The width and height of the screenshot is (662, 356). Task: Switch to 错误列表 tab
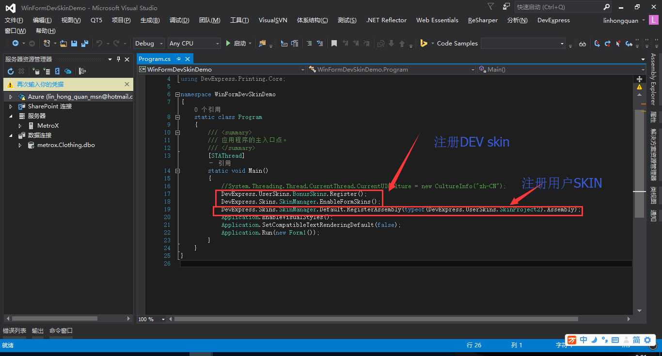click(15, 331)
